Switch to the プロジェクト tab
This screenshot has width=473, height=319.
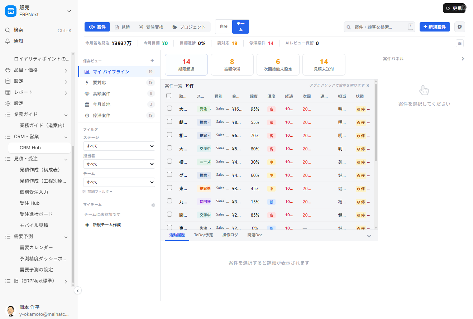click(189, 27)
